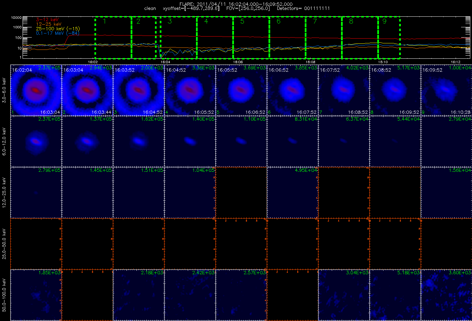Select interval number 1 on the light curve
The image size is (472, 321).
113,37
